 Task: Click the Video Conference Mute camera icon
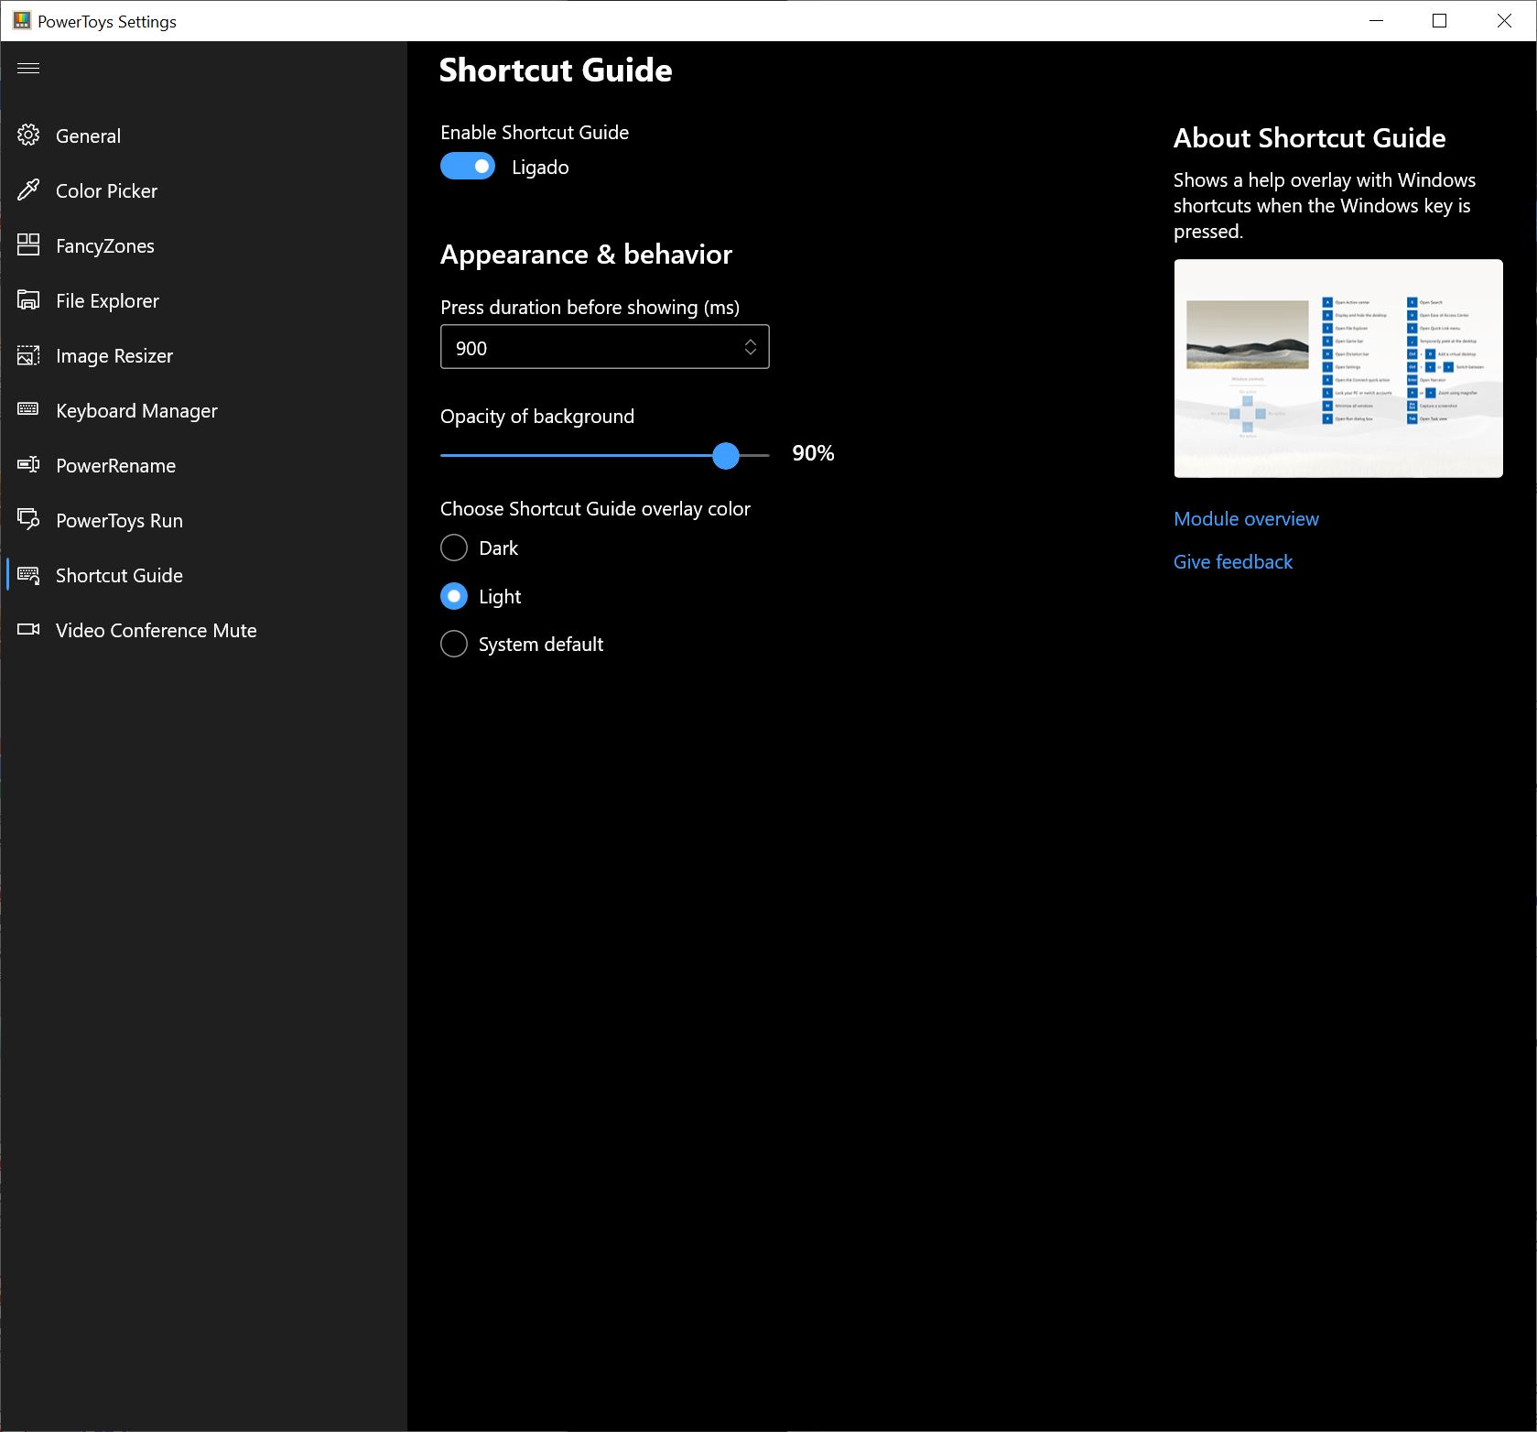click(28, 629)
